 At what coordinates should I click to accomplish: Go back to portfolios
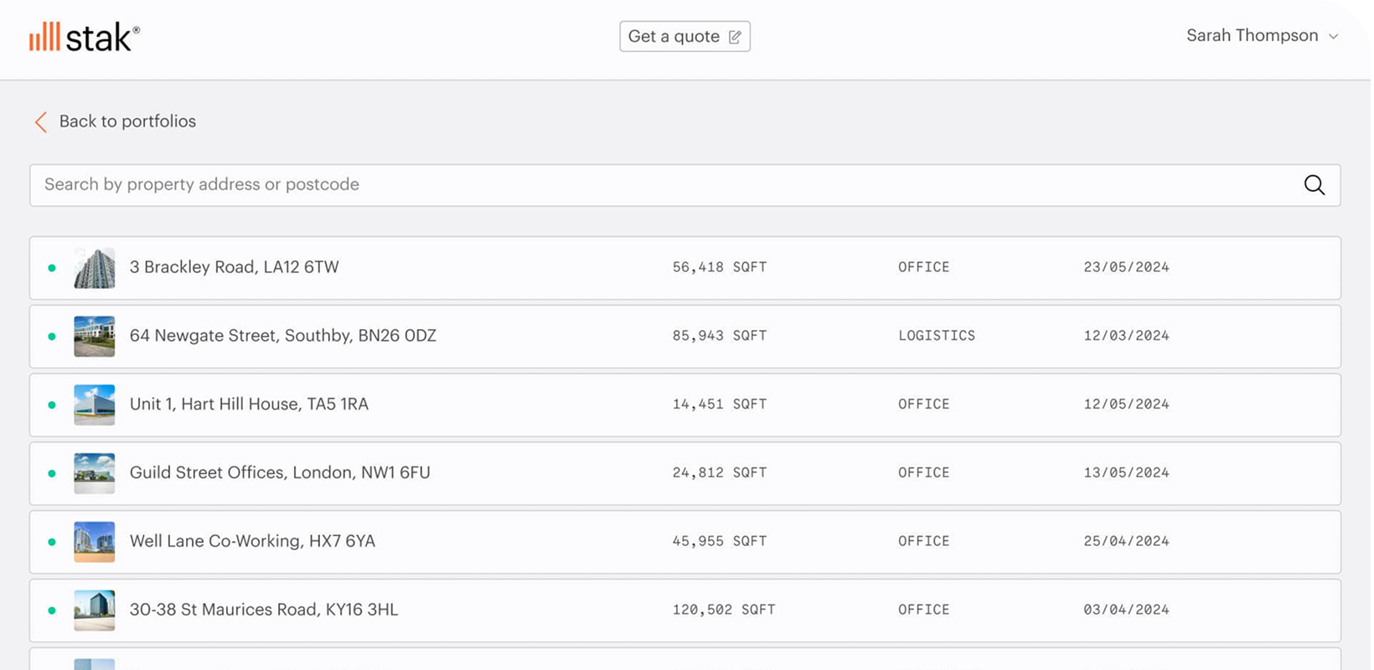tap(127, 121)
